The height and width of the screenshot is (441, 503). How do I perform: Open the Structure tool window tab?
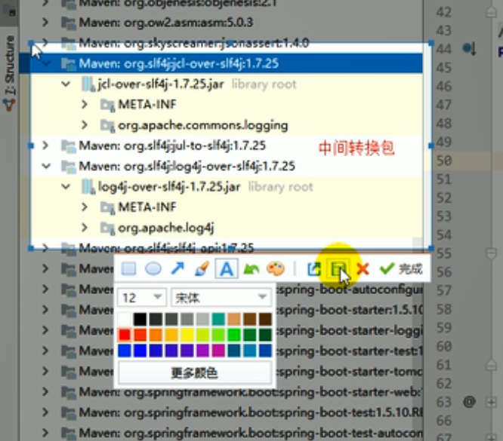coord(9,73)
